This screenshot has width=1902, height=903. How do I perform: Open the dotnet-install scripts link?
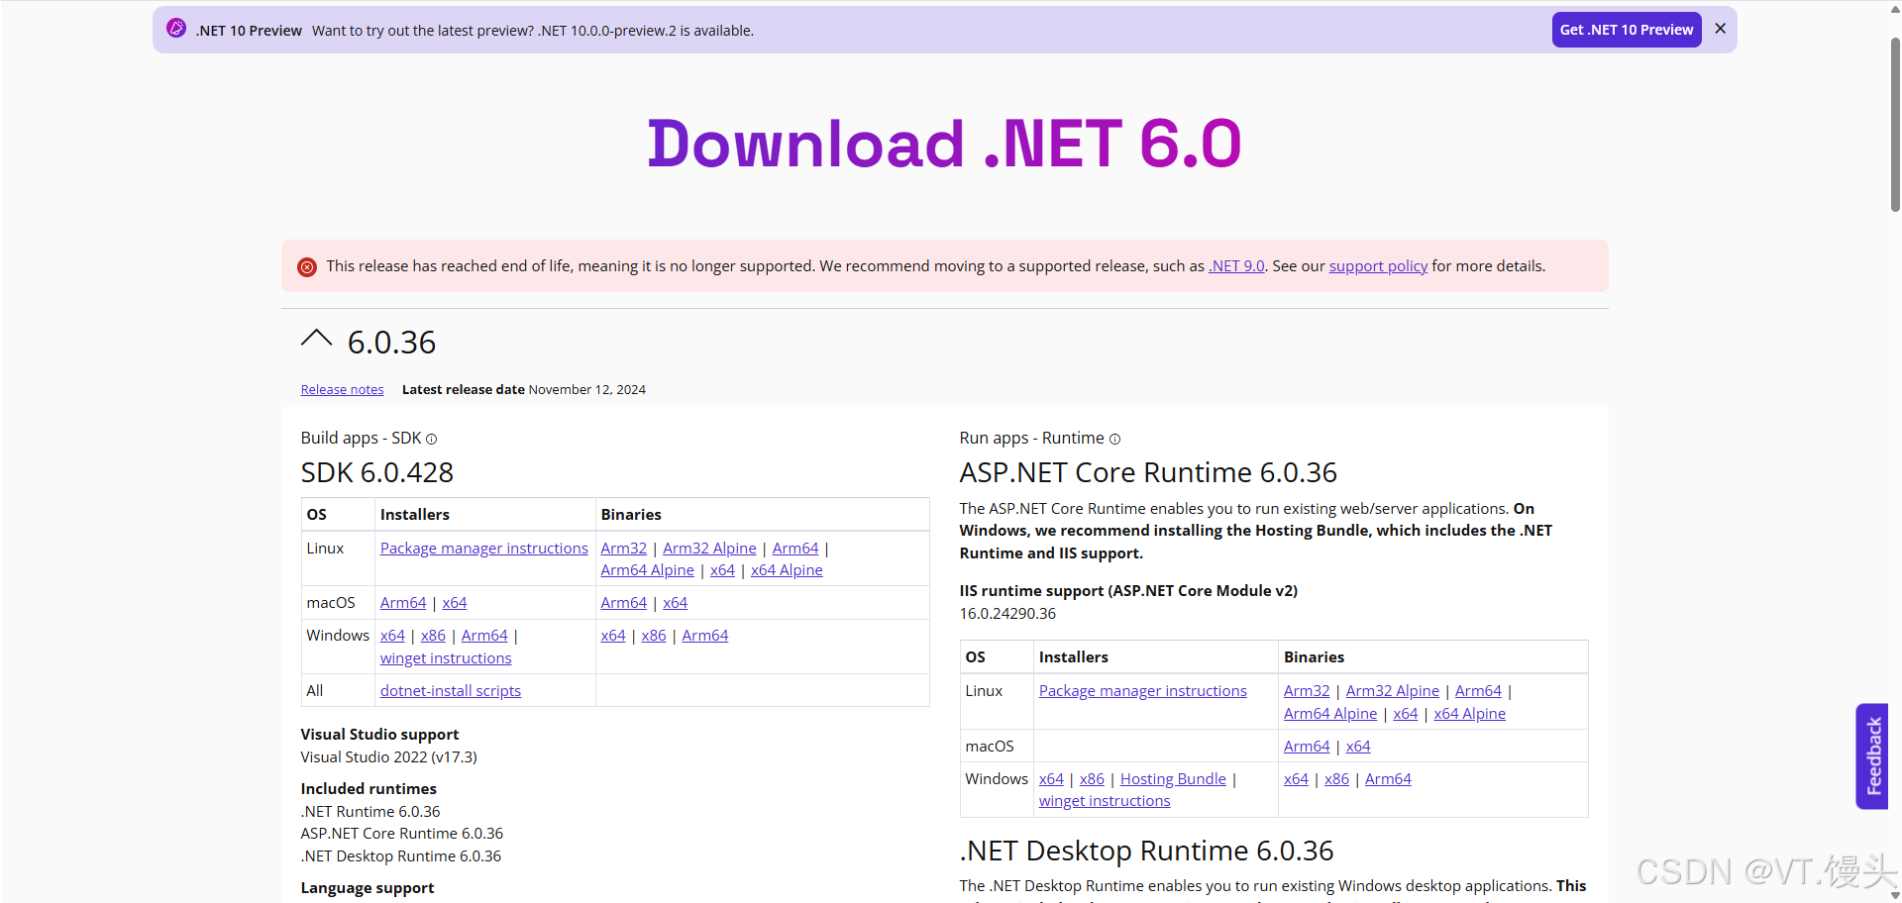tap(451, 690)
